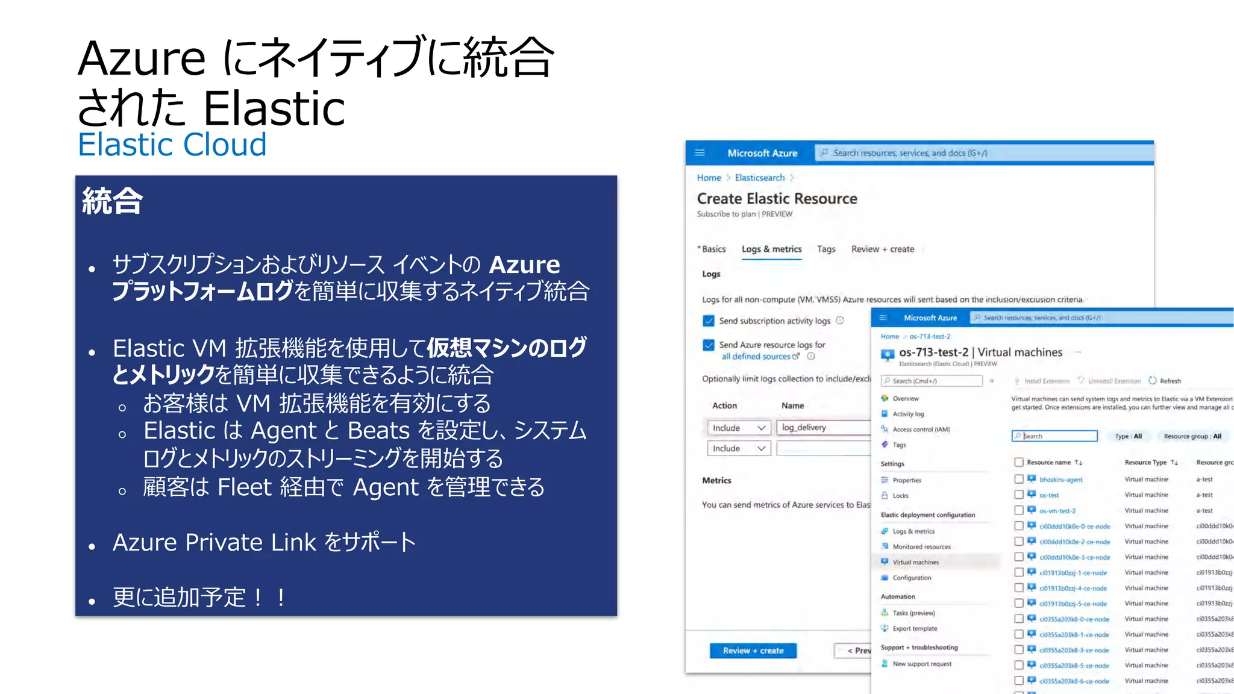The image size is (1234, 694).
Task: Click the Tasks (preview) icon
Action: coord(885,613)
